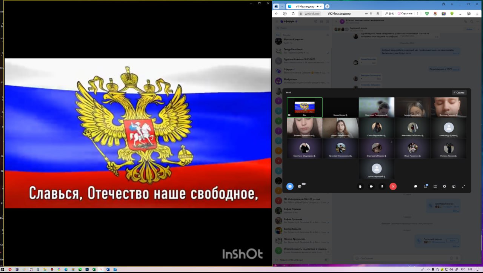Open browser downloads

tap(477, 14)
